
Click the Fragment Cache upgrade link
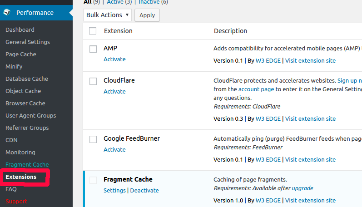(x=302, y=188)
